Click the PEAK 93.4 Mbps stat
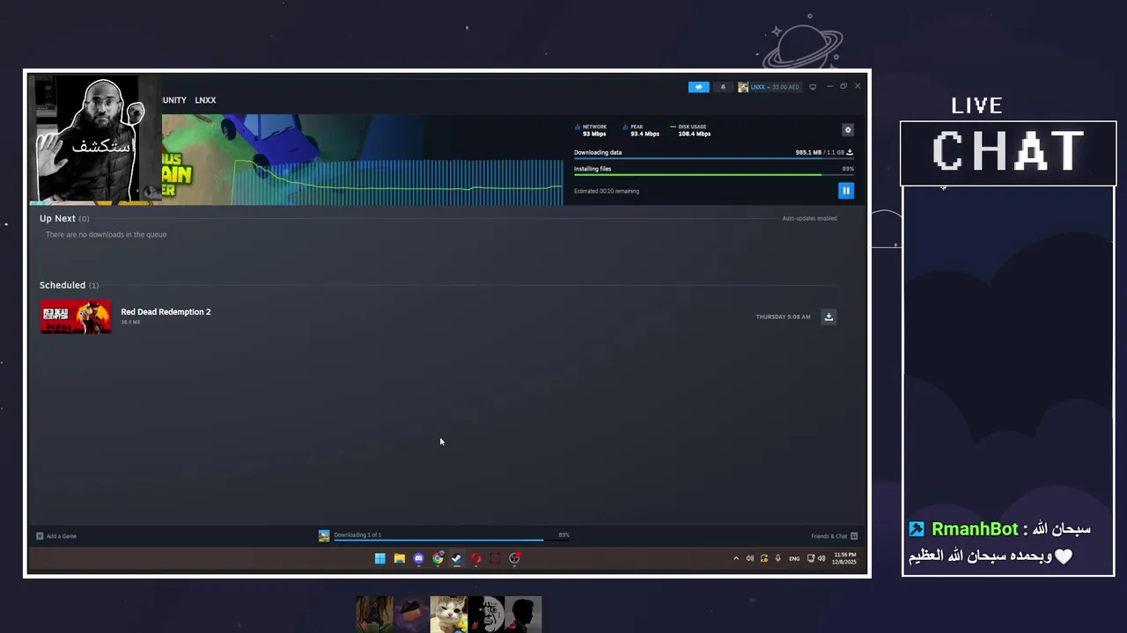The image size is (1127, 633). (642, 130)
